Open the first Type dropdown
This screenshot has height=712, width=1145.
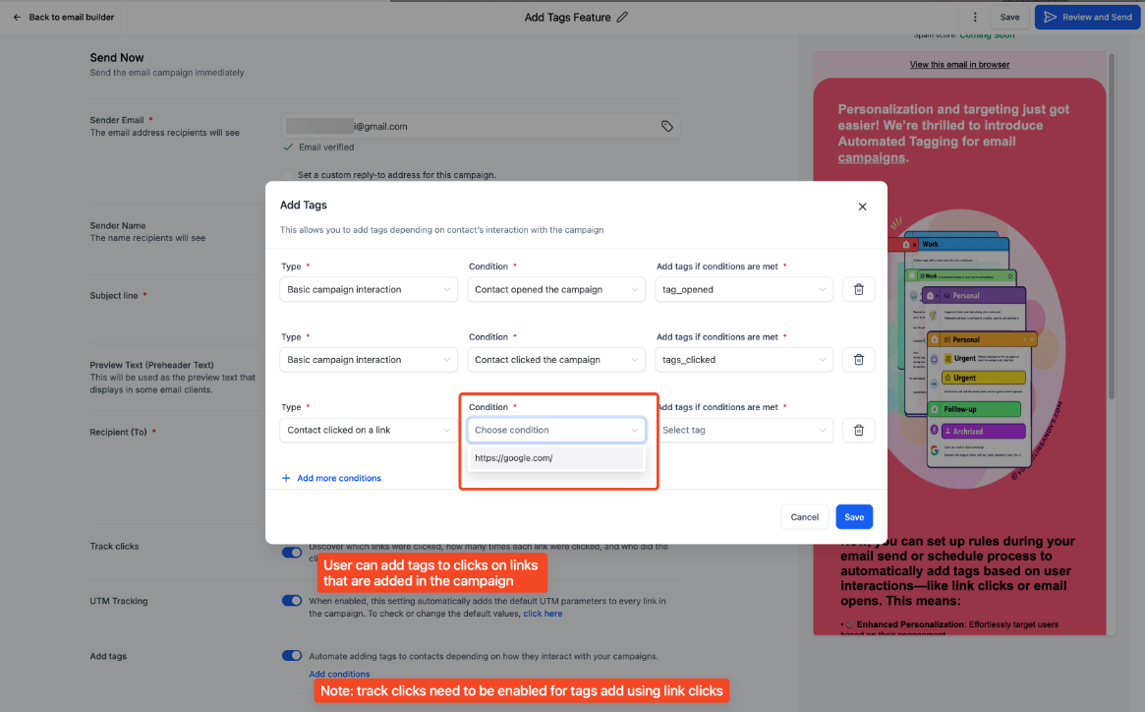[x=368, y=289]
